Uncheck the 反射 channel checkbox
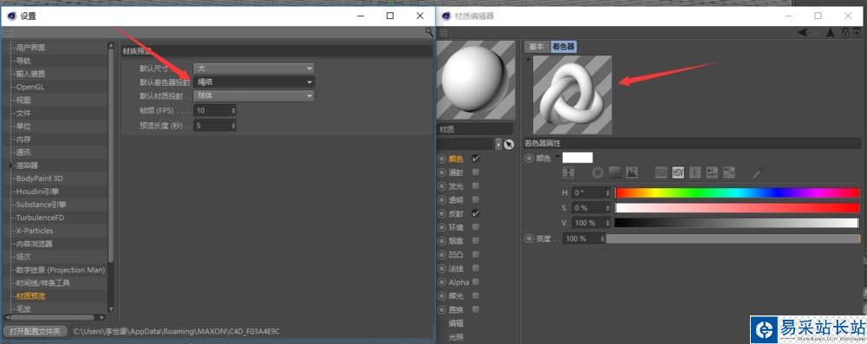The image size is (867, 344). click(475, 213)
